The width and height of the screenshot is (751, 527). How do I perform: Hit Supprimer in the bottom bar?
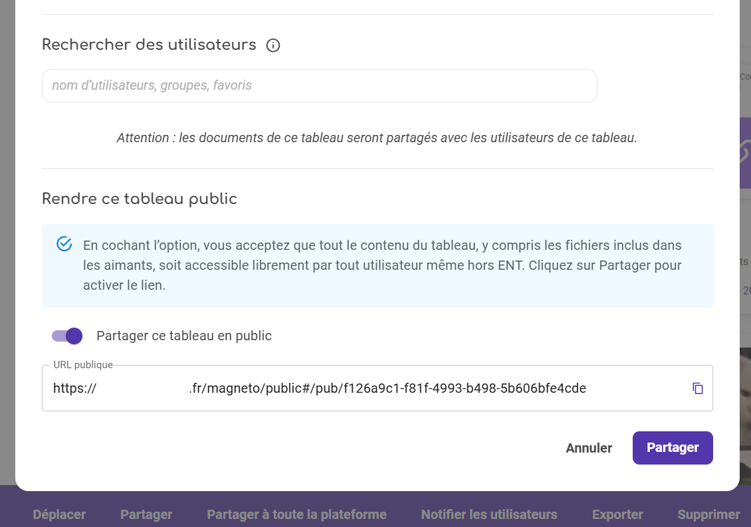point(708,514)
